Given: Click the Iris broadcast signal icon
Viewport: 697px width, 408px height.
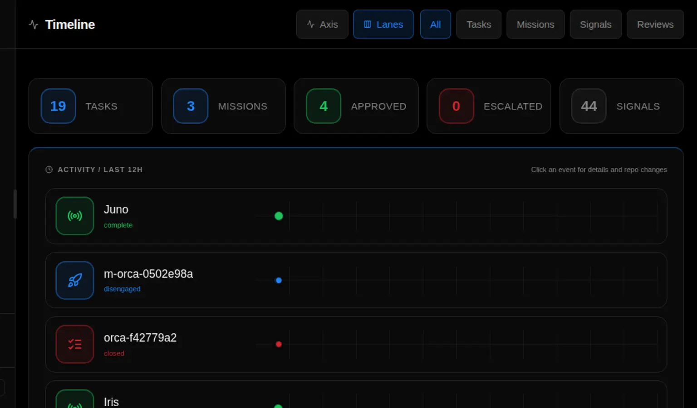Looking at the screenshot, I should (75, 399).
